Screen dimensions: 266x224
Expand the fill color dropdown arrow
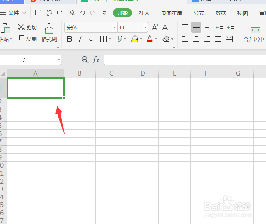pyautogui.click(x=141, y=39)
